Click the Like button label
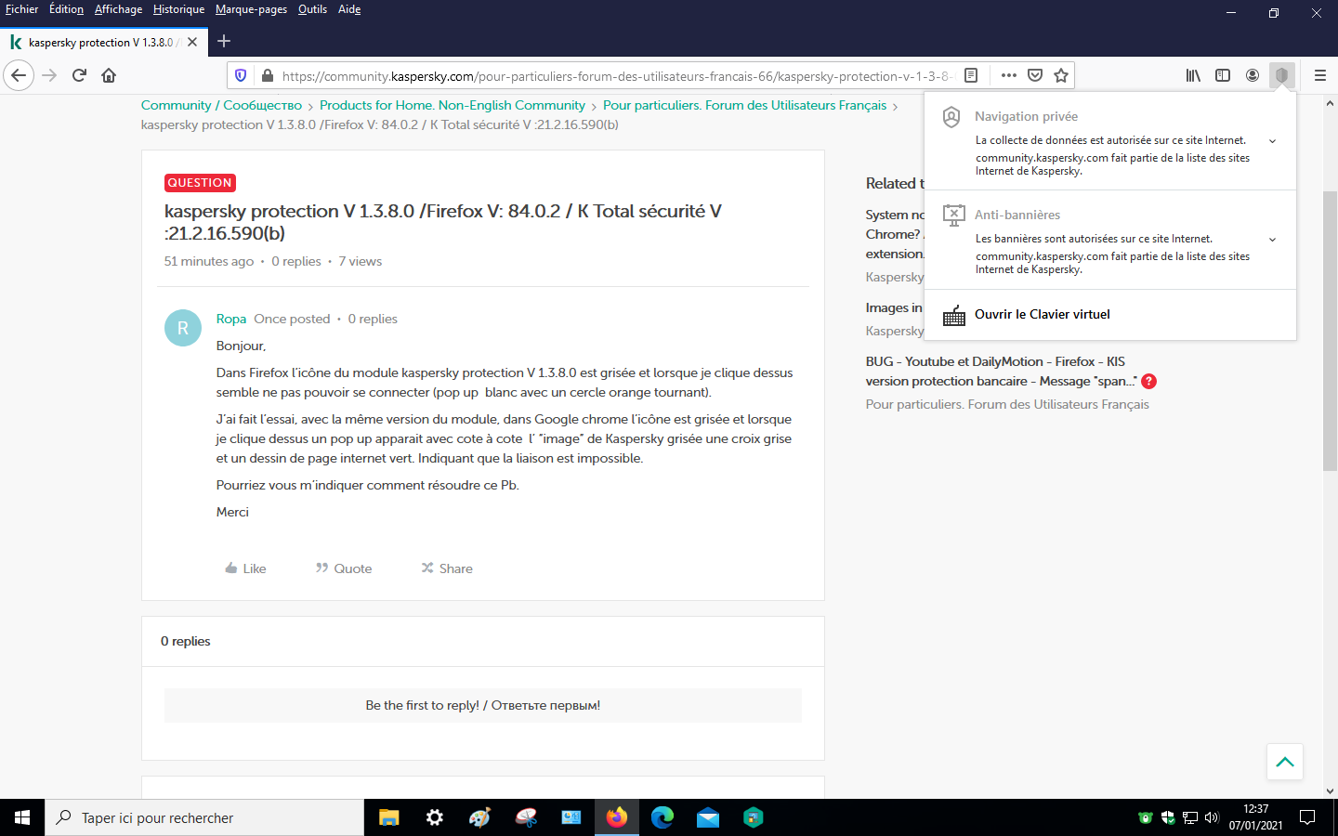Image resolution: width=1338 pixels, height=836 pixels. 255,568
